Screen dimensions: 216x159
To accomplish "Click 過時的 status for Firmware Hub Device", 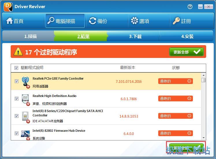I will (176, 133).
